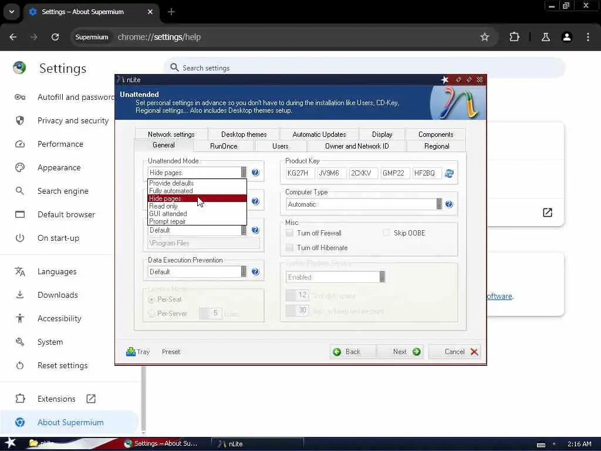Click Next button in nLite
The height and width of the screenshot is (451, 601).
click(x=400, y=352)
